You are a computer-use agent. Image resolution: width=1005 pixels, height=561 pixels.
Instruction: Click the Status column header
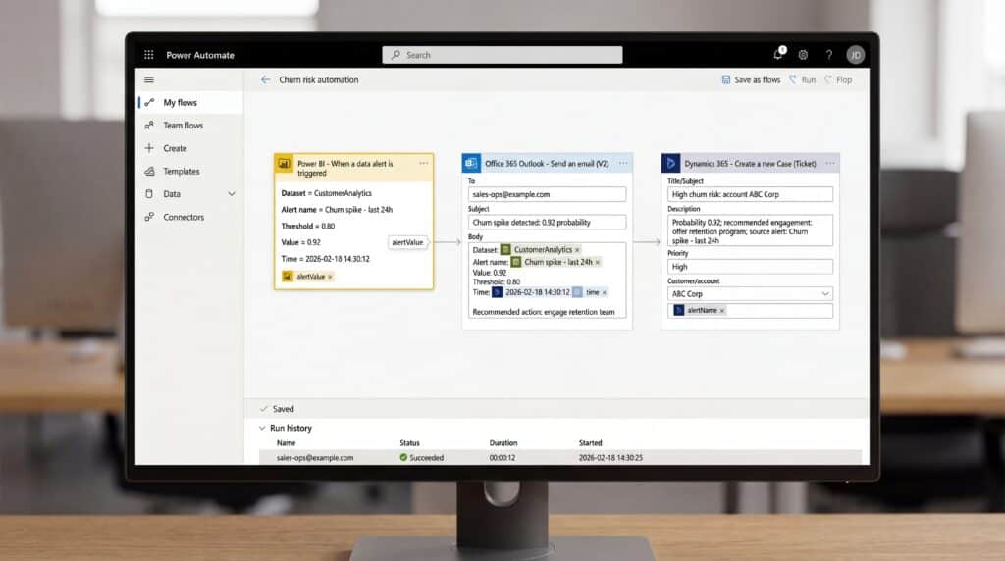(409, 443)
